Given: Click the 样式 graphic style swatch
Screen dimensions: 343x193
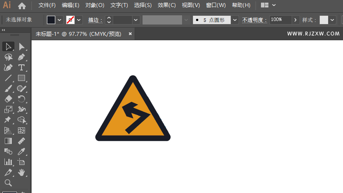Looking at the screenshot, I should [324, 20].
